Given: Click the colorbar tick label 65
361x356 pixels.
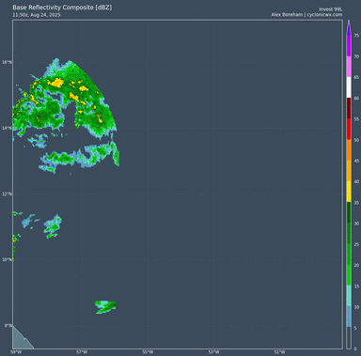Looking at the screenshot, I should point(356,77).
